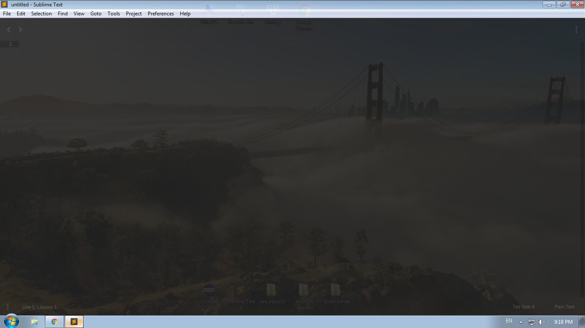585x328 pixels.
Task: Click the Line 1, Column 1 status text
Action: pos(39,307)
